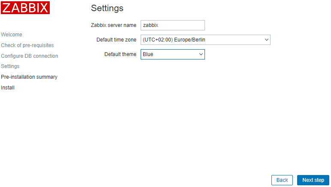This screenshot has width=331, height=187.
Task: Click the ZABBIX logo
Action: pyautogui.click(x=25, y=8)
